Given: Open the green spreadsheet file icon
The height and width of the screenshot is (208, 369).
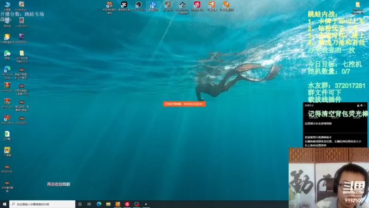Looking at the screenshot, I should [x=7, y=135].
